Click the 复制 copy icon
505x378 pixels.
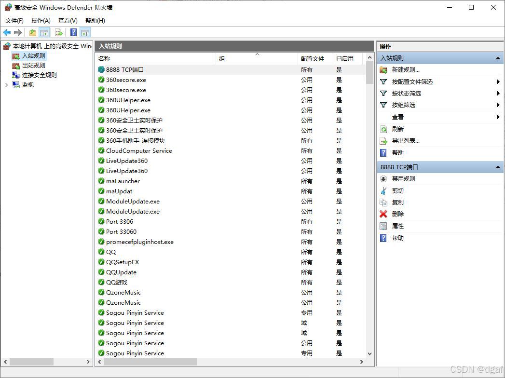(x=383, y=202)
